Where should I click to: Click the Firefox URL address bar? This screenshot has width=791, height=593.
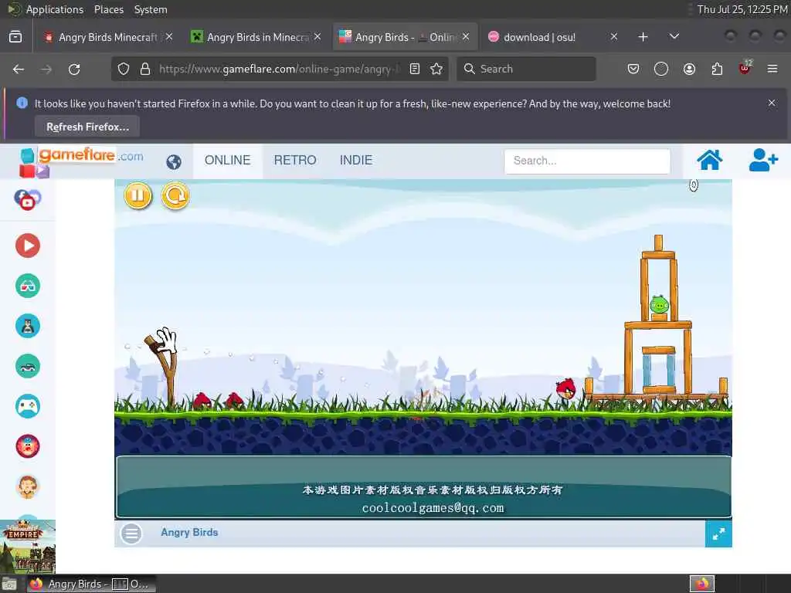[279, 69]
